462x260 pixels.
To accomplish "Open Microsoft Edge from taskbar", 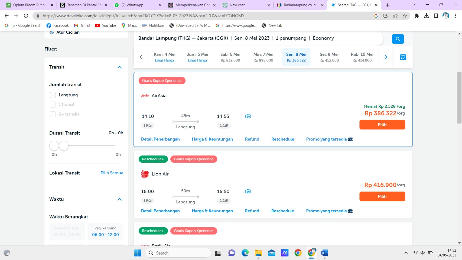I will click(245, 253).
